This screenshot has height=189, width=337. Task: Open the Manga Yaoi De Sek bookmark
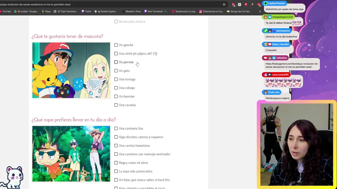pyautogui.click(x=239, y=11)
